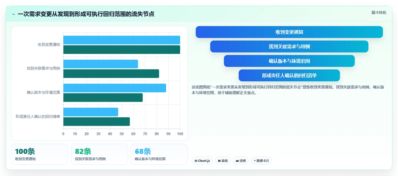Click the dark green bar for 形成责任人确认的回归清单
Viewport: 398px width, 176px height.
[96, 122]
